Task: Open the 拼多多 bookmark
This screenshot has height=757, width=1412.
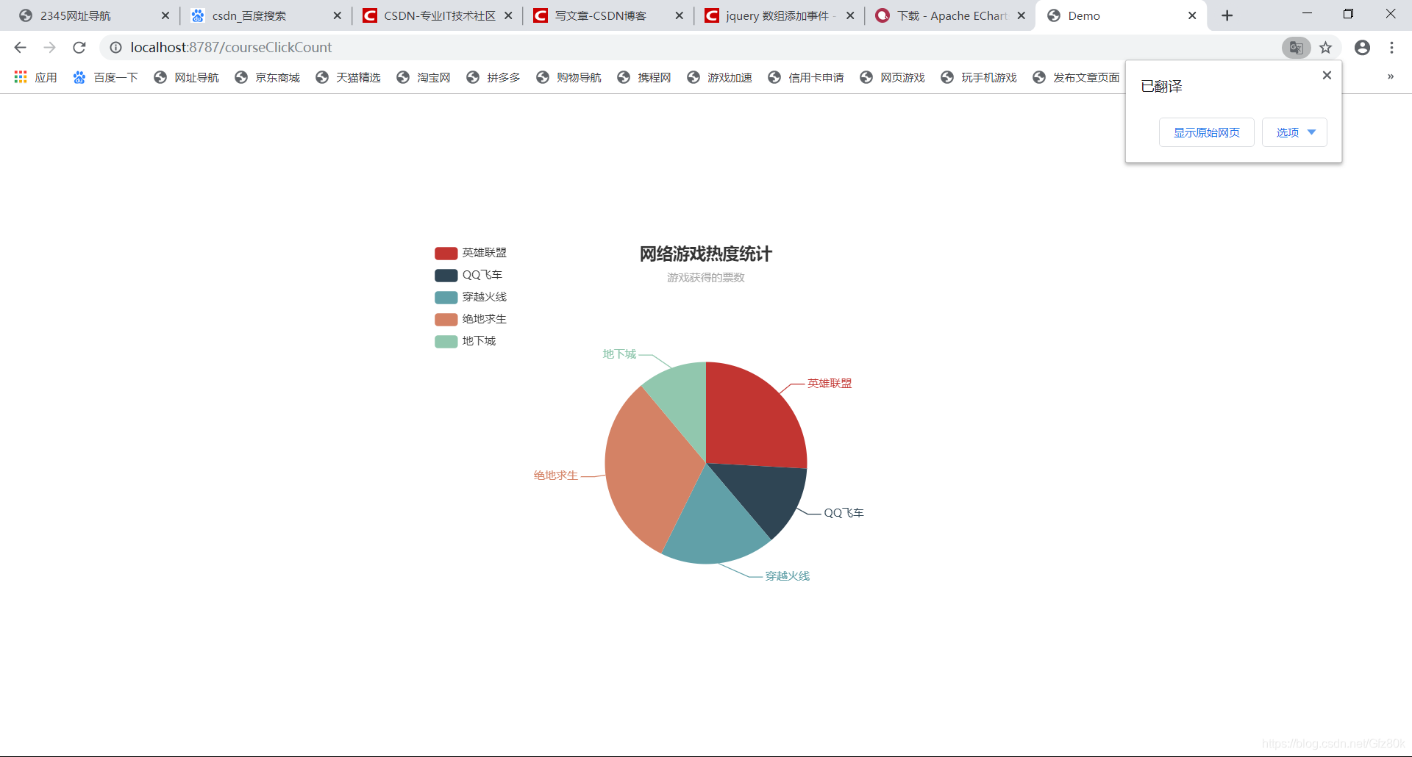Action: pyautogui.click(x=493, y=77)
